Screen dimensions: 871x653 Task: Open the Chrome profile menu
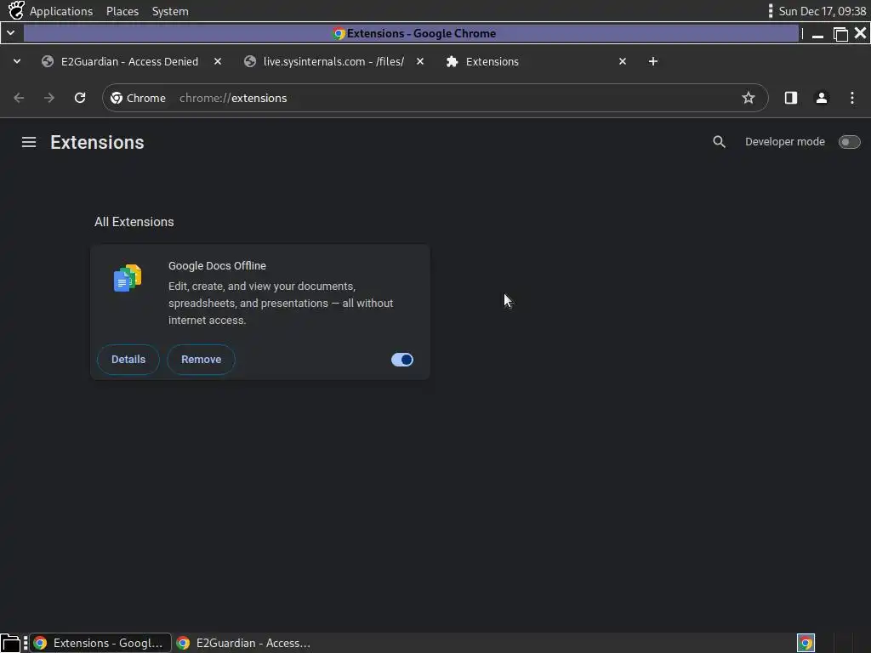coord(822,98)
